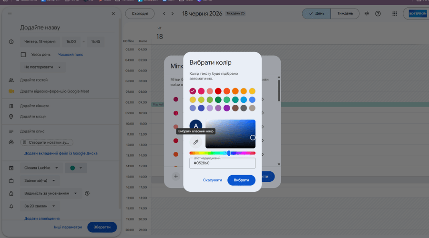This screenshot has height=238, width=429.
Task: Click the Додайте кімнати field
Action: click(35, 106)
